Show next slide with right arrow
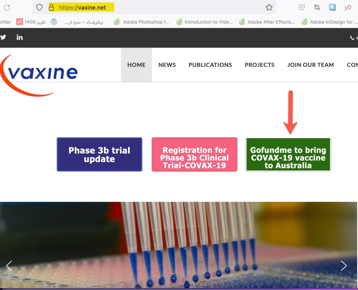Image resolution: width=358 pixels, height=290 pixels. 344,266
